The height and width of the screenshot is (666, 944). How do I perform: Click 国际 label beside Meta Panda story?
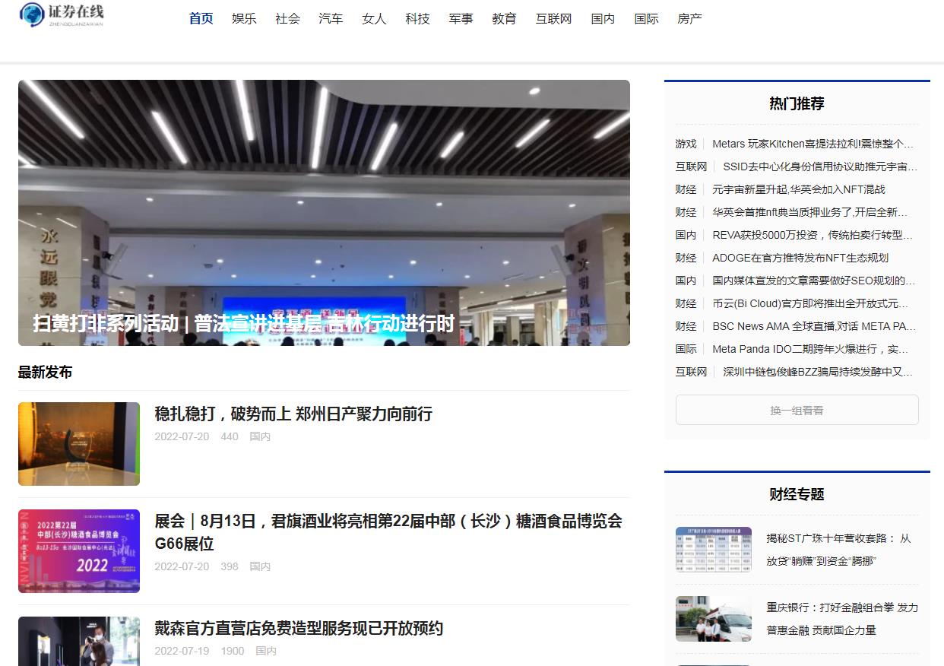pyautogui.click(x=686, y=349)
